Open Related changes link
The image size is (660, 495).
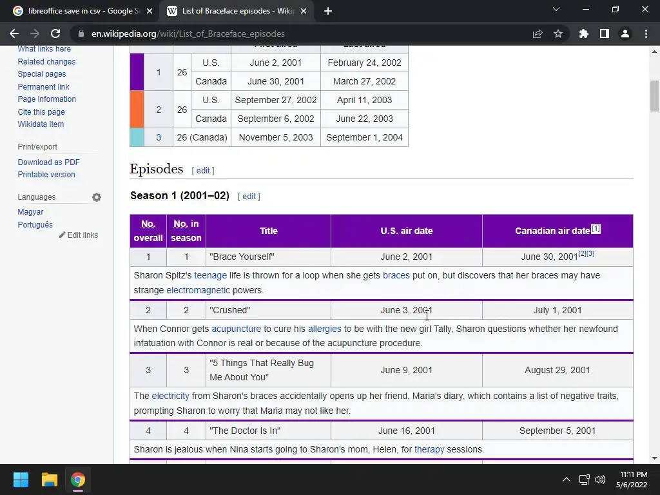pos(46,61)
